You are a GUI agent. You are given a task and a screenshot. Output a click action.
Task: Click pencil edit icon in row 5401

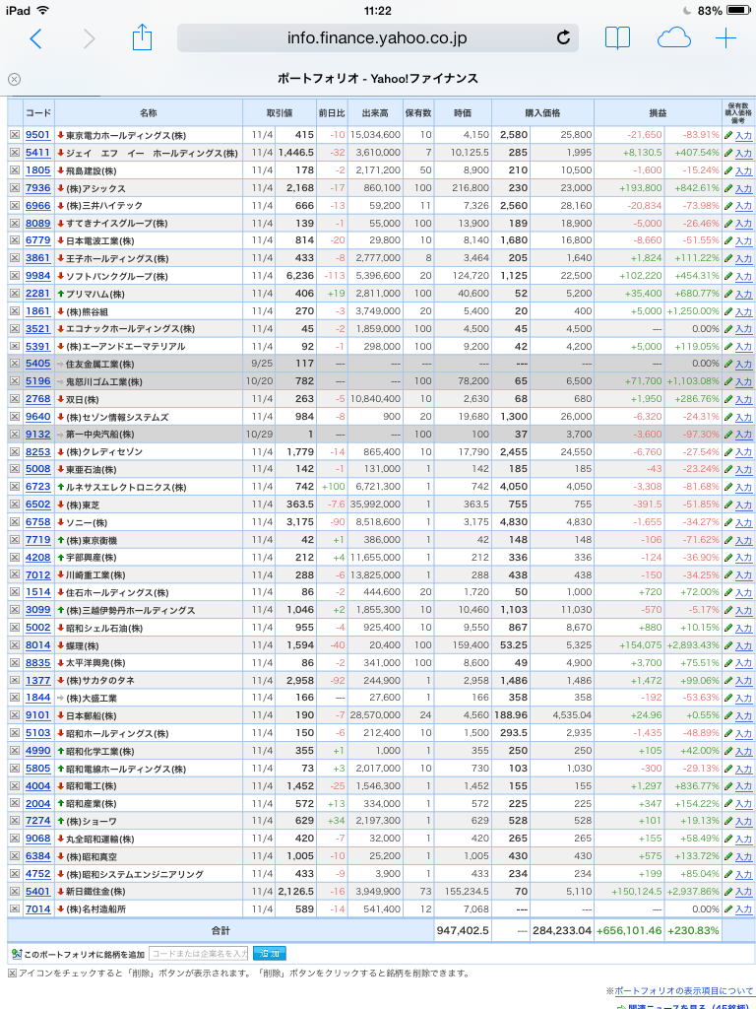point(728,891)
